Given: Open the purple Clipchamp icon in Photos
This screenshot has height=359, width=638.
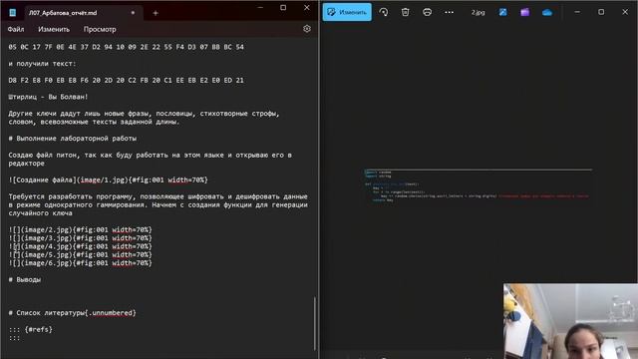Looking at the screenshot, I should coord(525,12).
